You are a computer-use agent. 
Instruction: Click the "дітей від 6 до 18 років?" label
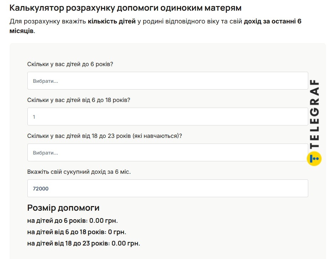(x=79, y=100)
